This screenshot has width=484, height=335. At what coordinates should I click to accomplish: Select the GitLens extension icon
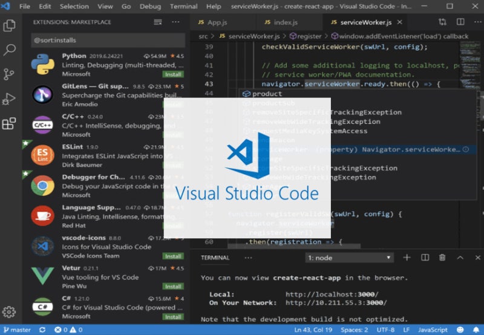point(42,95)
